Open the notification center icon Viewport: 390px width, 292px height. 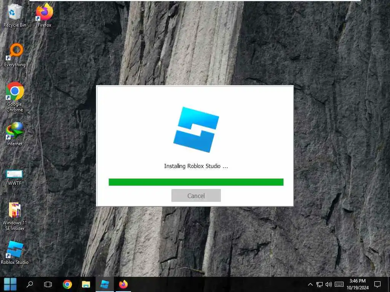pyautogui.click(x=377, y=284)
